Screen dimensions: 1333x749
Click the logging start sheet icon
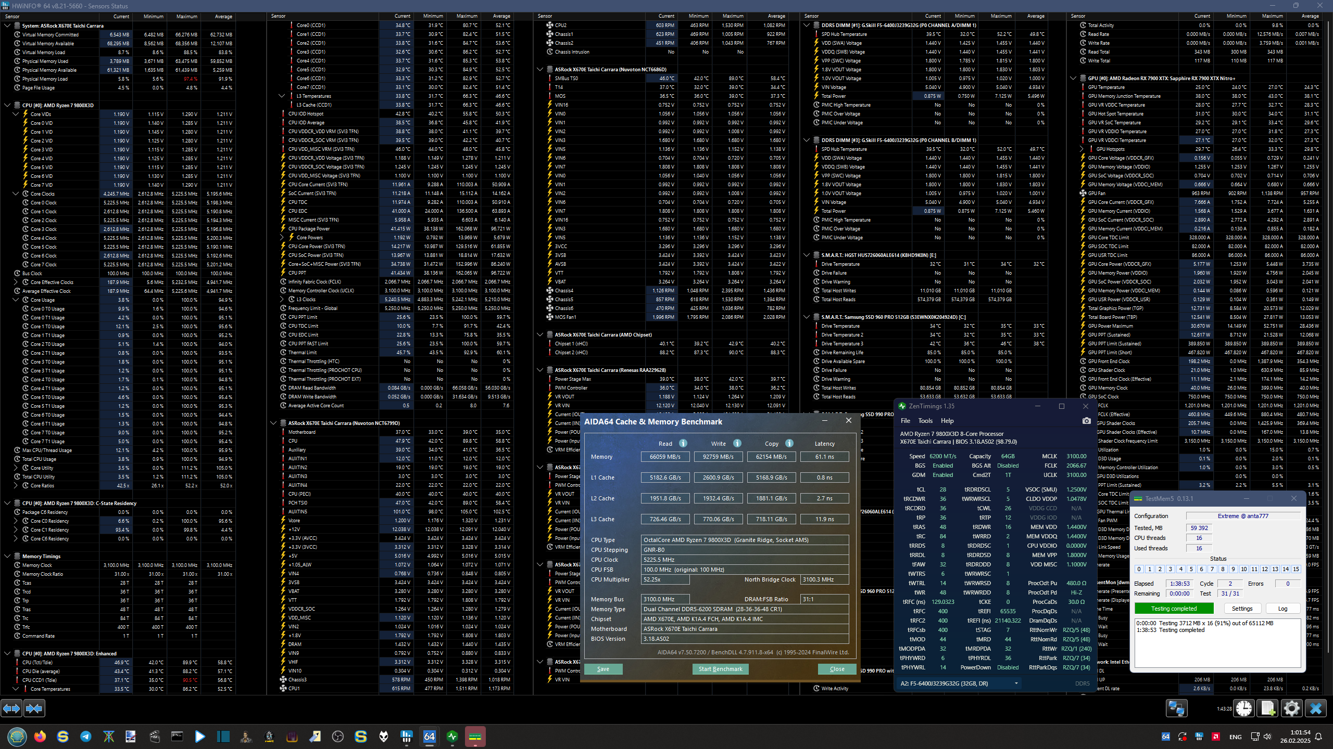[1268, 708]
